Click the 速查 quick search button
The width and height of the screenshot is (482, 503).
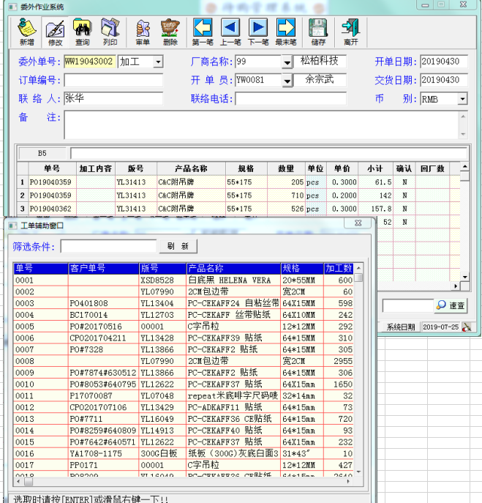coord(451,305)
